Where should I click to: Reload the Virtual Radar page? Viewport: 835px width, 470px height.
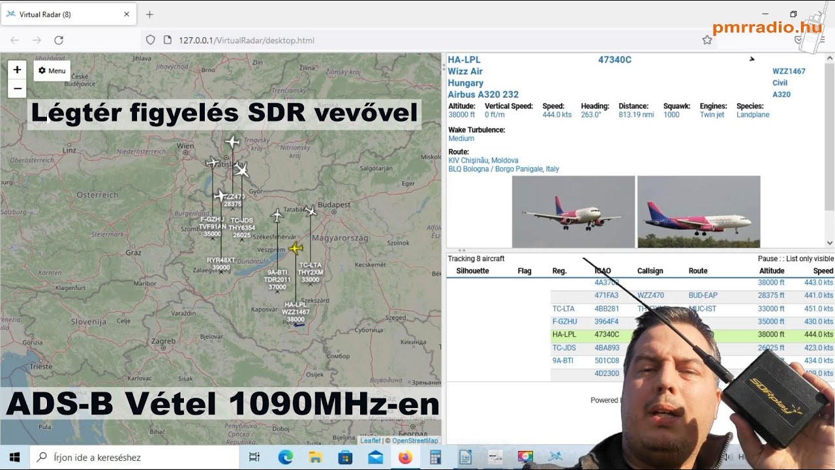coord(59,40)
